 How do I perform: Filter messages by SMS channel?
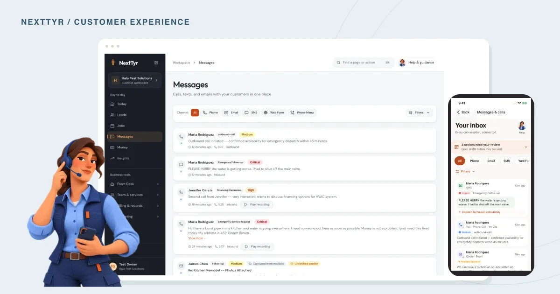[251, 112]
